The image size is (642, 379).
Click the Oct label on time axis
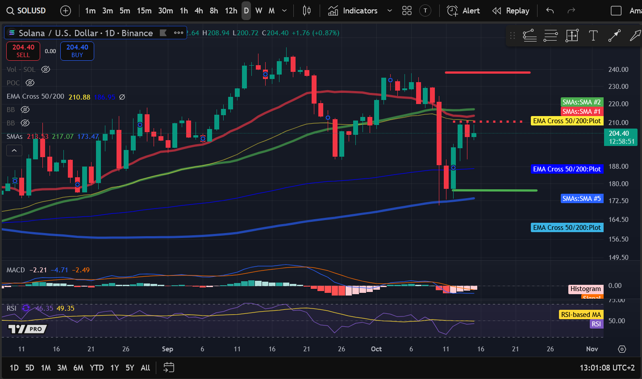tap(376, 349)
